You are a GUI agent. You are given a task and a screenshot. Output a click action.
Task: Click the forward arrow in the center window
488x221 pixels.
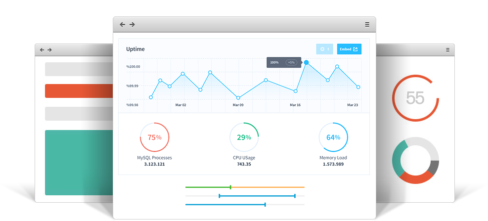(x=132, y=25)
